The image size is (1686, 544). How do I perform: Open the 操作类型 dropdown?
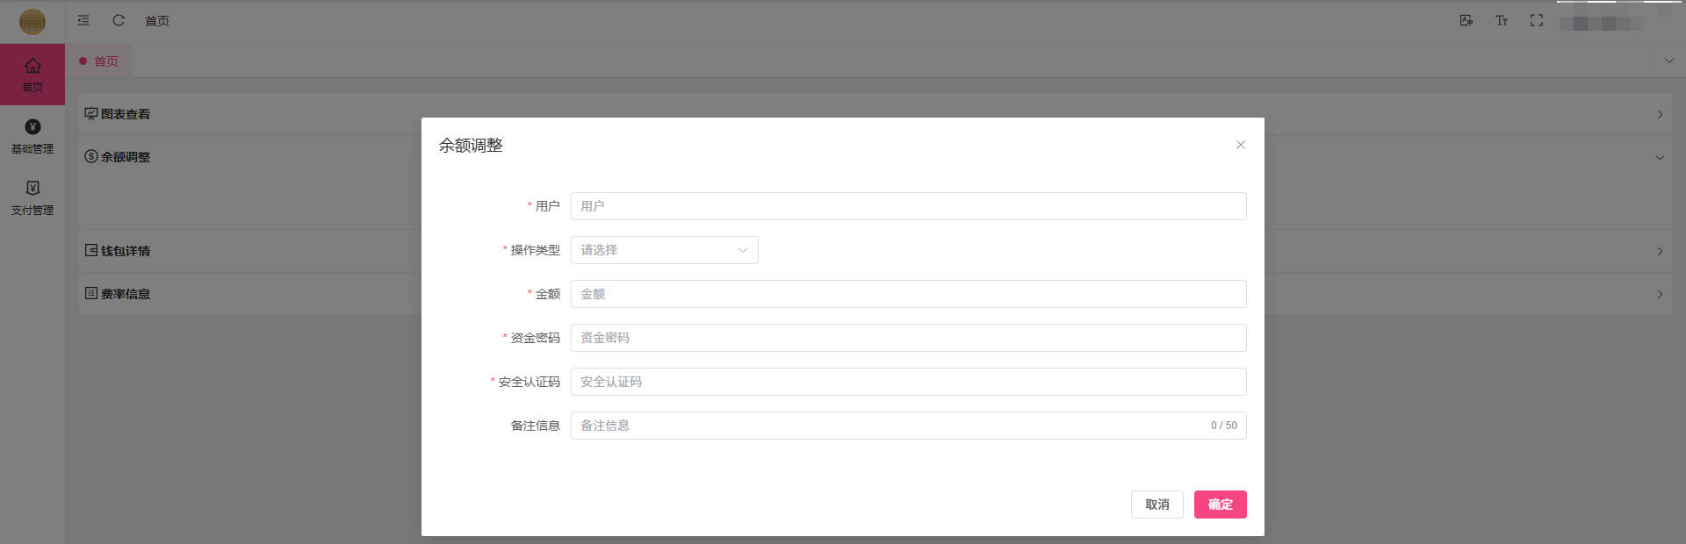click(x=664, y=250)
